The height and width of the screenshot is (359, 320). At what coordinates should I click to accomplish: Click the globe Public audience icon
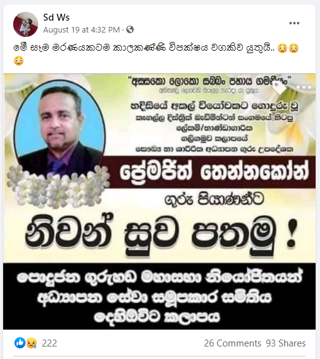pyautogui.click(x=130, y=29)
